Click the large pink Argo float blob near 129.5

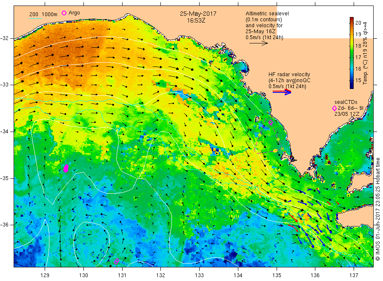click(x=66, y=168)
